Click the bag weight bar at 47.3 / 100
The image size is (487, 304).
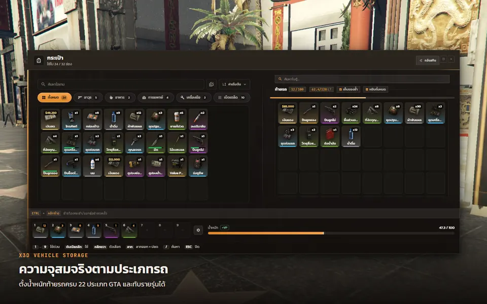(x=331, y=233)
